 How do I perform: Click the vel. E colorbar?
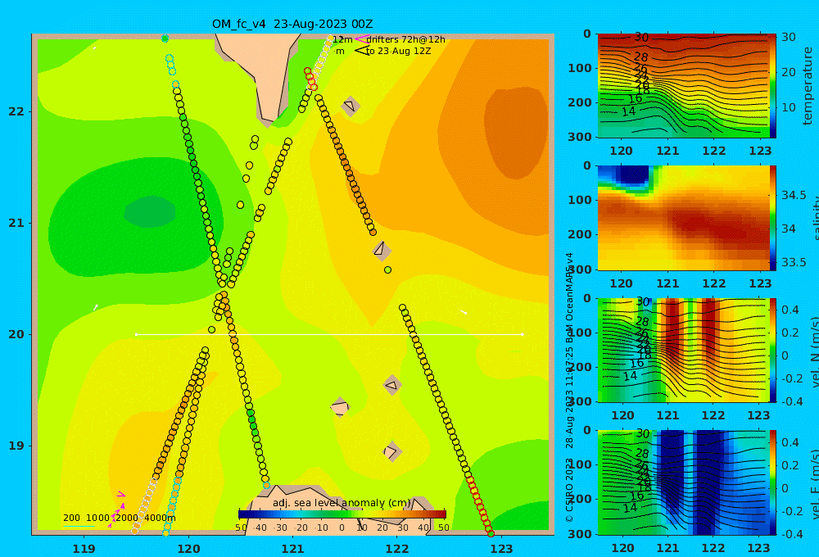772,482
